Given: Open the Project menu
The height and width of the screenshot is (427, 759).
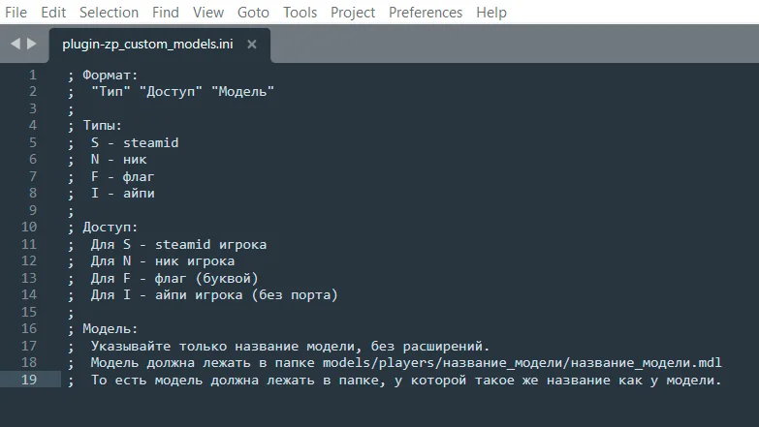Looking at the screenshot, I should (x=353, y=12).
